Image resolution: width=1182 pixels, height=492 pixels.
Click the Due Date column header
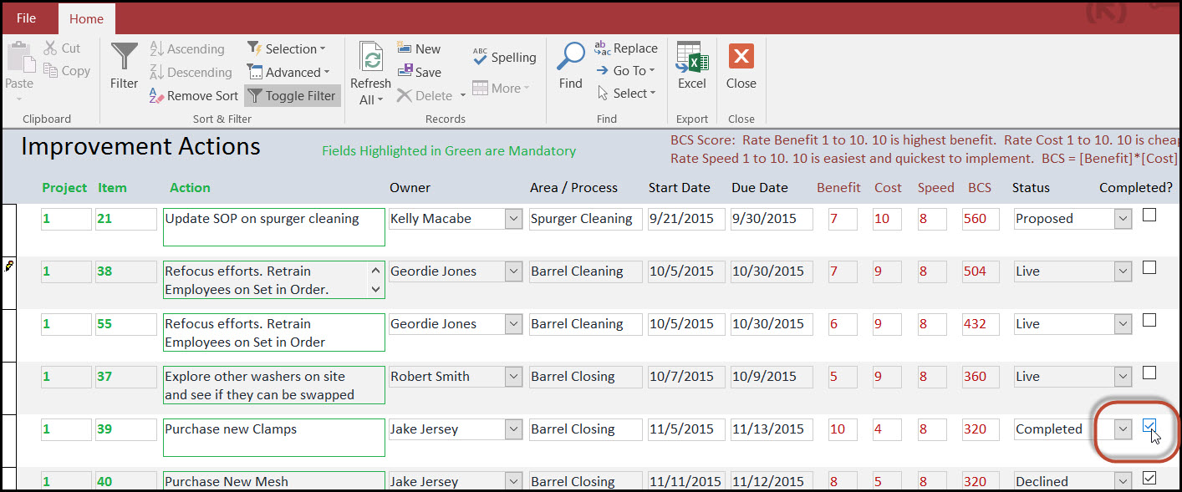point(760,188)
